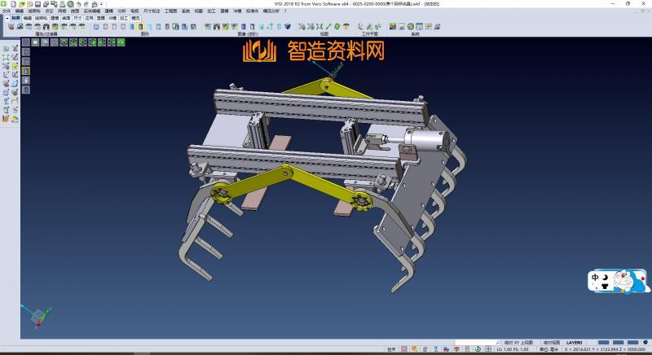Toggle the 中 input mode indicator
This screenshot has width=652, height=355.
pos(596,278)
